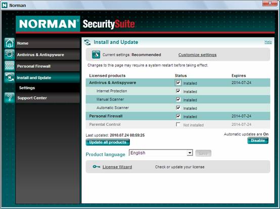Disable automatic updates
Viewport: 280px width, 209px height.
point(258,141)
